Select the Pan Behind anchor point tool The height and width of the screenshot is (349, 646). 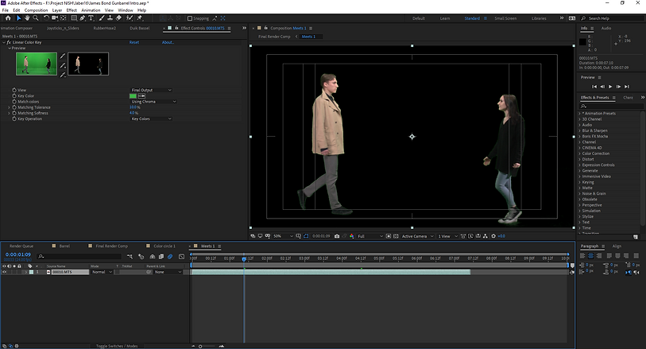(64, 18)
